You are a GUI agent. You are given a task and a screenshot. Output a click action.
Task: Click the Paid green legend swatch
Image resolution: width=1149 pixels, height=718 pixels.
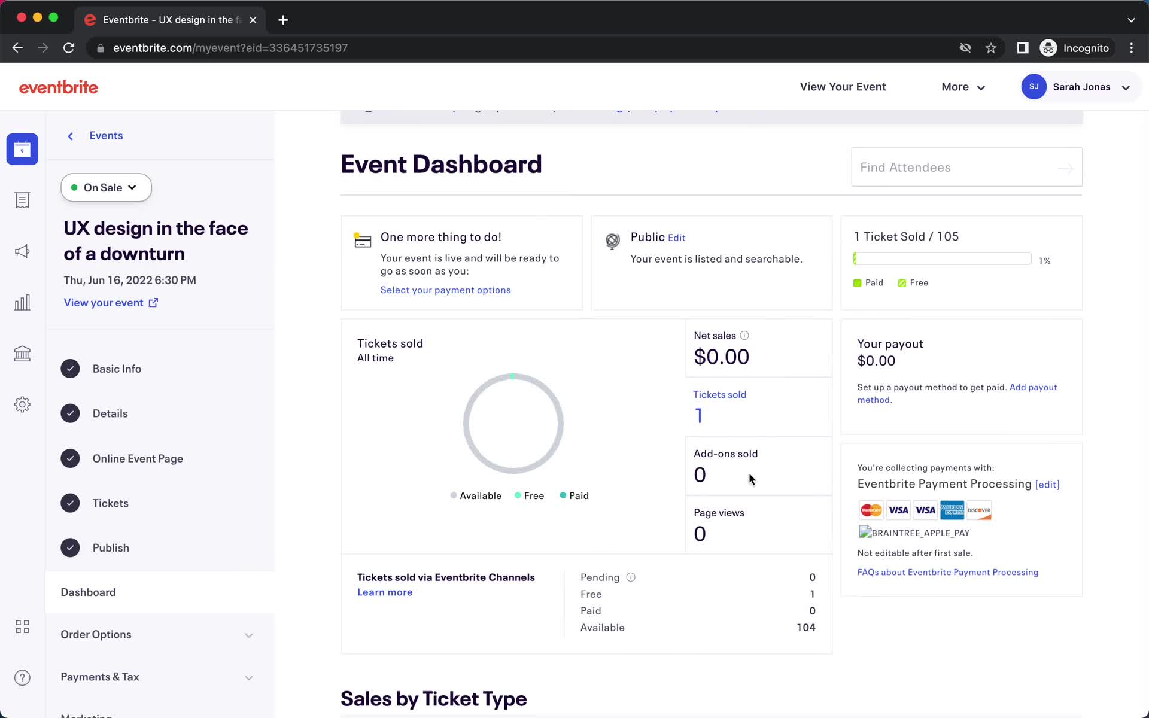857,283
